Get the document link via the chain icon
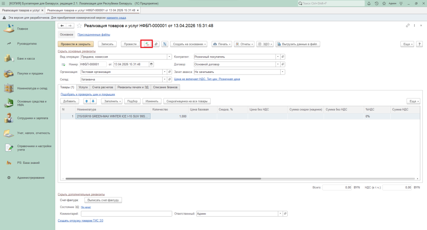The image size is (427, 230). (x=408, y=26)
